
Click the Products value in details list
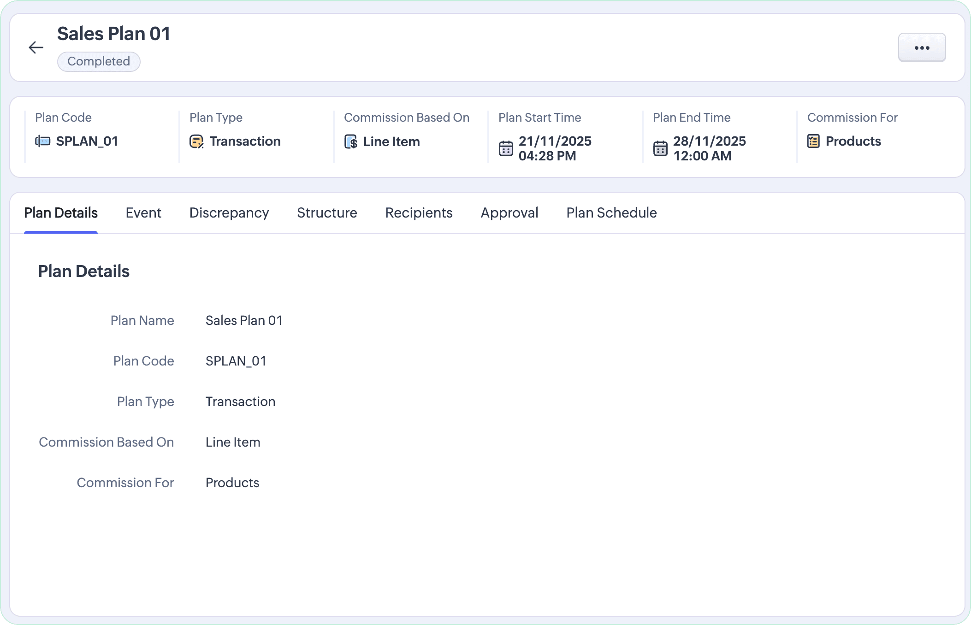tap(232, 483)
